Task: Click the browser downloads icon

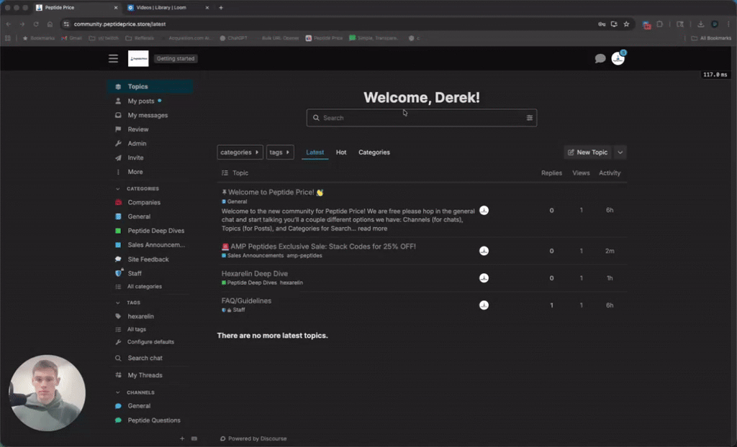Action: click(x=700, y=24)
